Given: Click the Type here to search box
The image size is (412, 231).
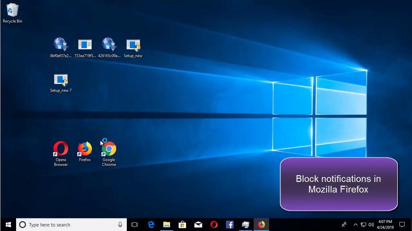Looking at the screenshot, I should (x=71, y=225).
